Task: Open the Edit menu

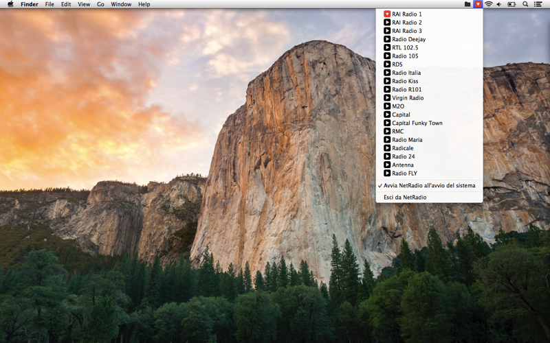Action: coord(66,4)
